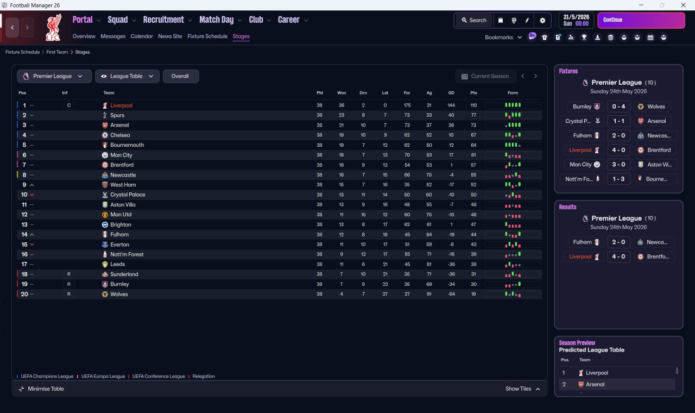
Task: Open the trophy bookmark icon
Action: point(584,37)
